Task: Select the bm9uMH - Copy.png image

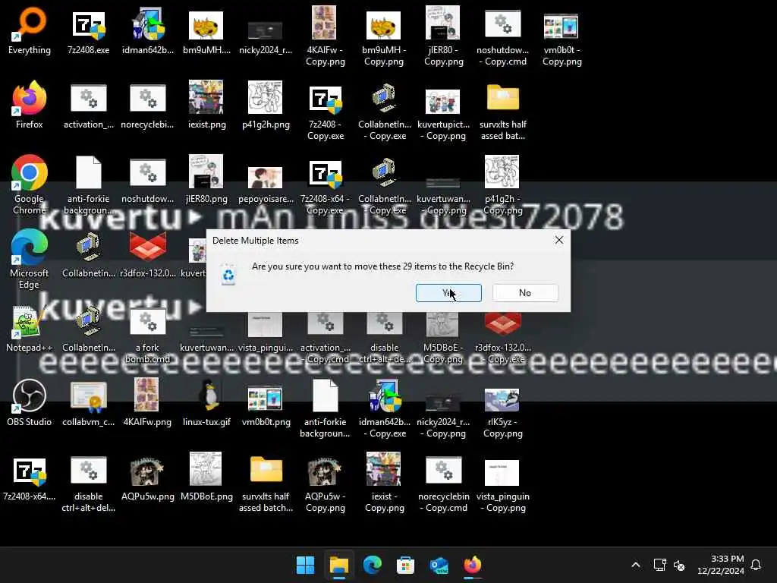Action: click(x=385, y=37)
